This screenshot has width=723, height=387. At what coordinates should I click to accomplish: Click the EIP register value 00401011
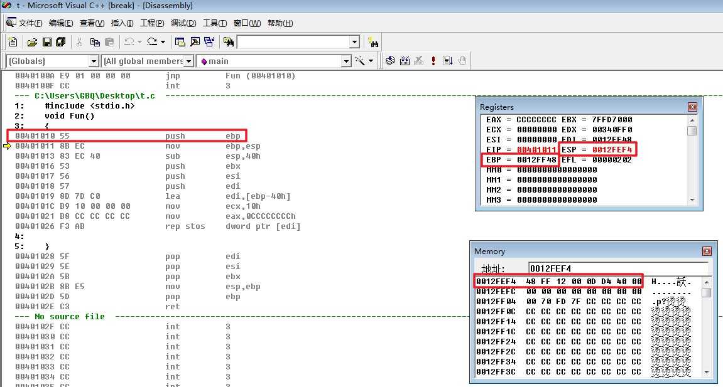[x=536, y=149]
